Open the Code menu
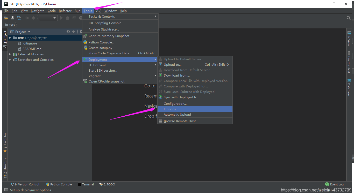The image size is (354, 195). pos(52,11)
